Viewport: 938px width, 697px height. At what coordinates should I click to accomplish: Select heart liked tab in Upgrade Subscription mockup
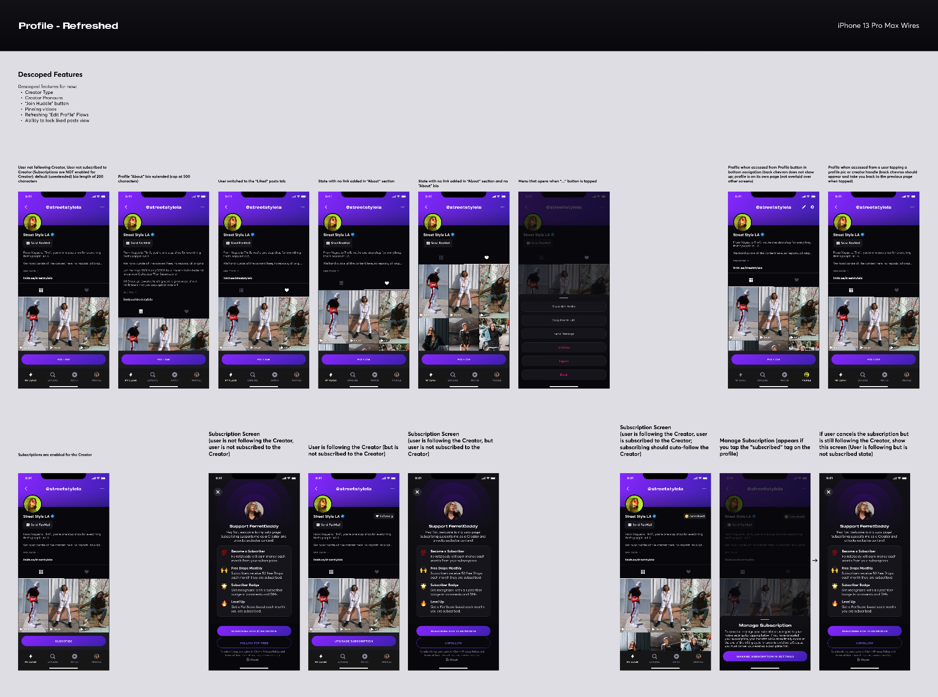(x=377, y=572)
